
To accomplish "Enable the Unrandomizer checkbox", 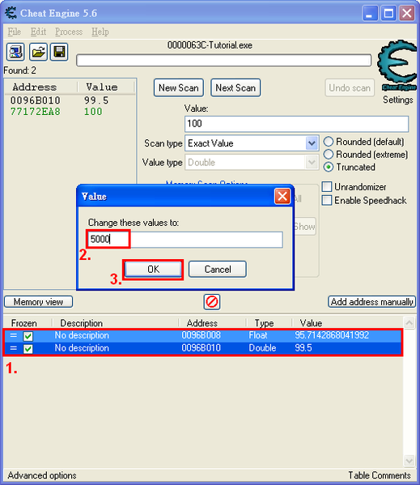I will click(327, 187).
